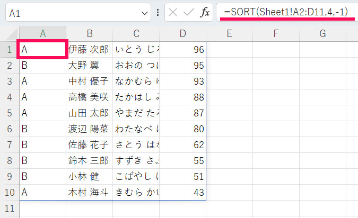Select row 6 header
Viewport: 358px width, 218px height.
tap(10, 129)
